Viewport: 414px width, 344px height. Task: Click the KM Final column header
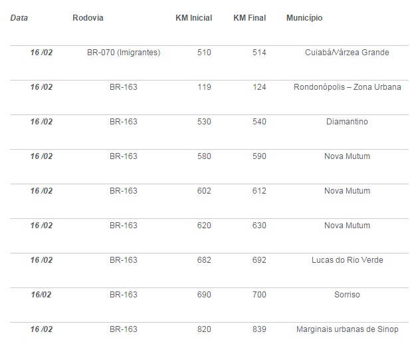point(249,18)
